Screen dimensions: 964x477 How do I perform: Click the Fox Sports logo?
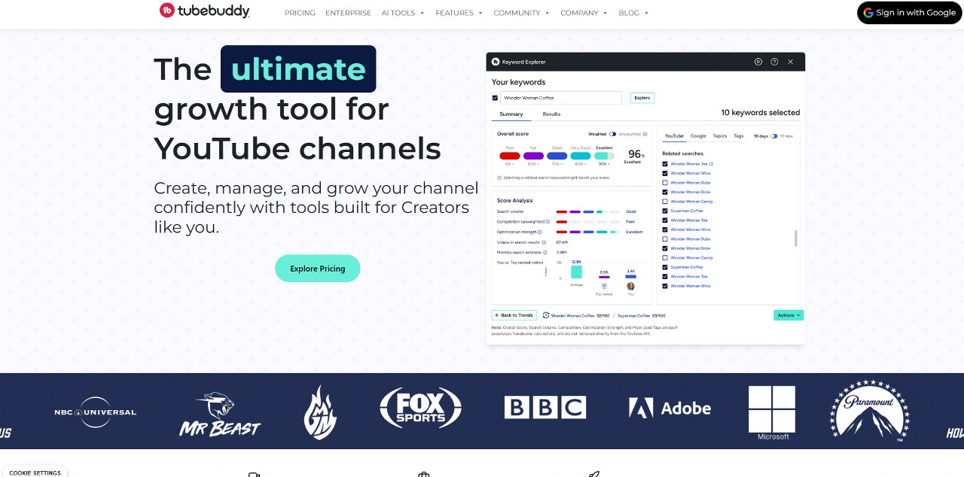(x=420, y=407)
